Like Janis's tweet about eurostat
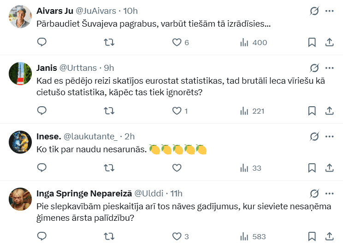 (x=177, y=111)
